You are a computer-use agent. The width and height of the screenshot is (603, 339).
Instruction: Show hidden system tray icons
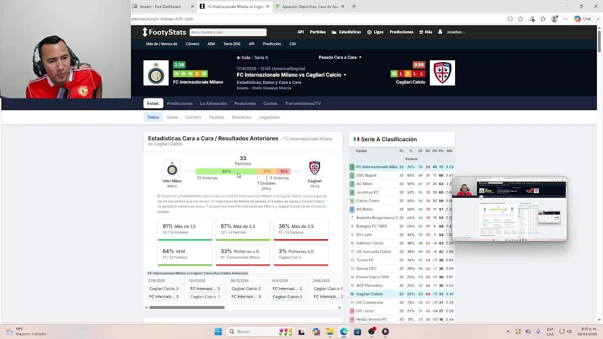point(508,331)
